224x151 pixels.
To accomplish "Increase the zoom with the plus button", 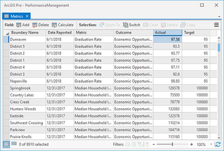I will point(192,144).
